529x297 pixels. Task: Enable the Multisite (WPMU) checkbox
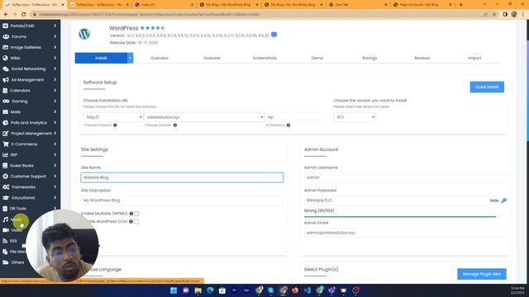[136, 214]
